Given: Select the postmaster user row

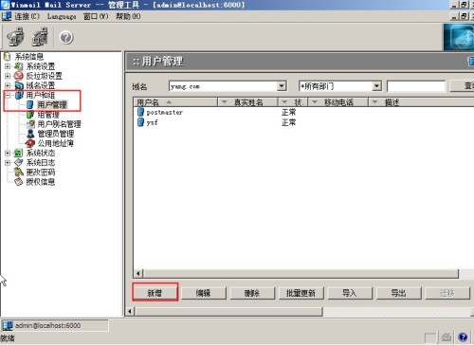Looking at the screenshot, I should click(303, 112).
